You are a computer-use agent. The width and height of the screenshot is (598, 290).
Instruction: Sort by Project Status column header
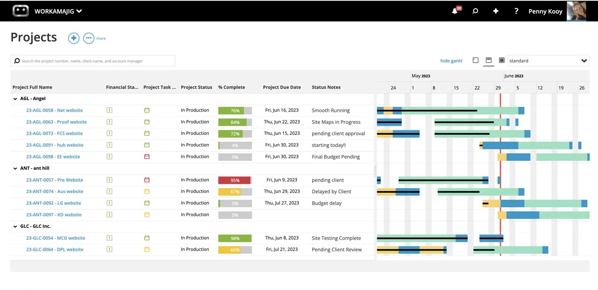pos(196,87)
